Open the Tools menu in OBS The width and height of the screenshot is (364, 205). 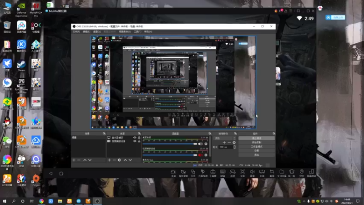[x=137, y=31]
